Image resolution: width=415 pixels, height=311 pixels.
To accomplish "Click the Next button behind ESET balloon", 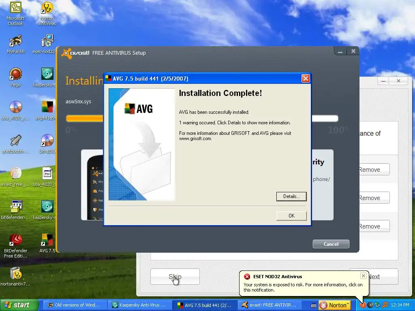I will coord(383,277).
